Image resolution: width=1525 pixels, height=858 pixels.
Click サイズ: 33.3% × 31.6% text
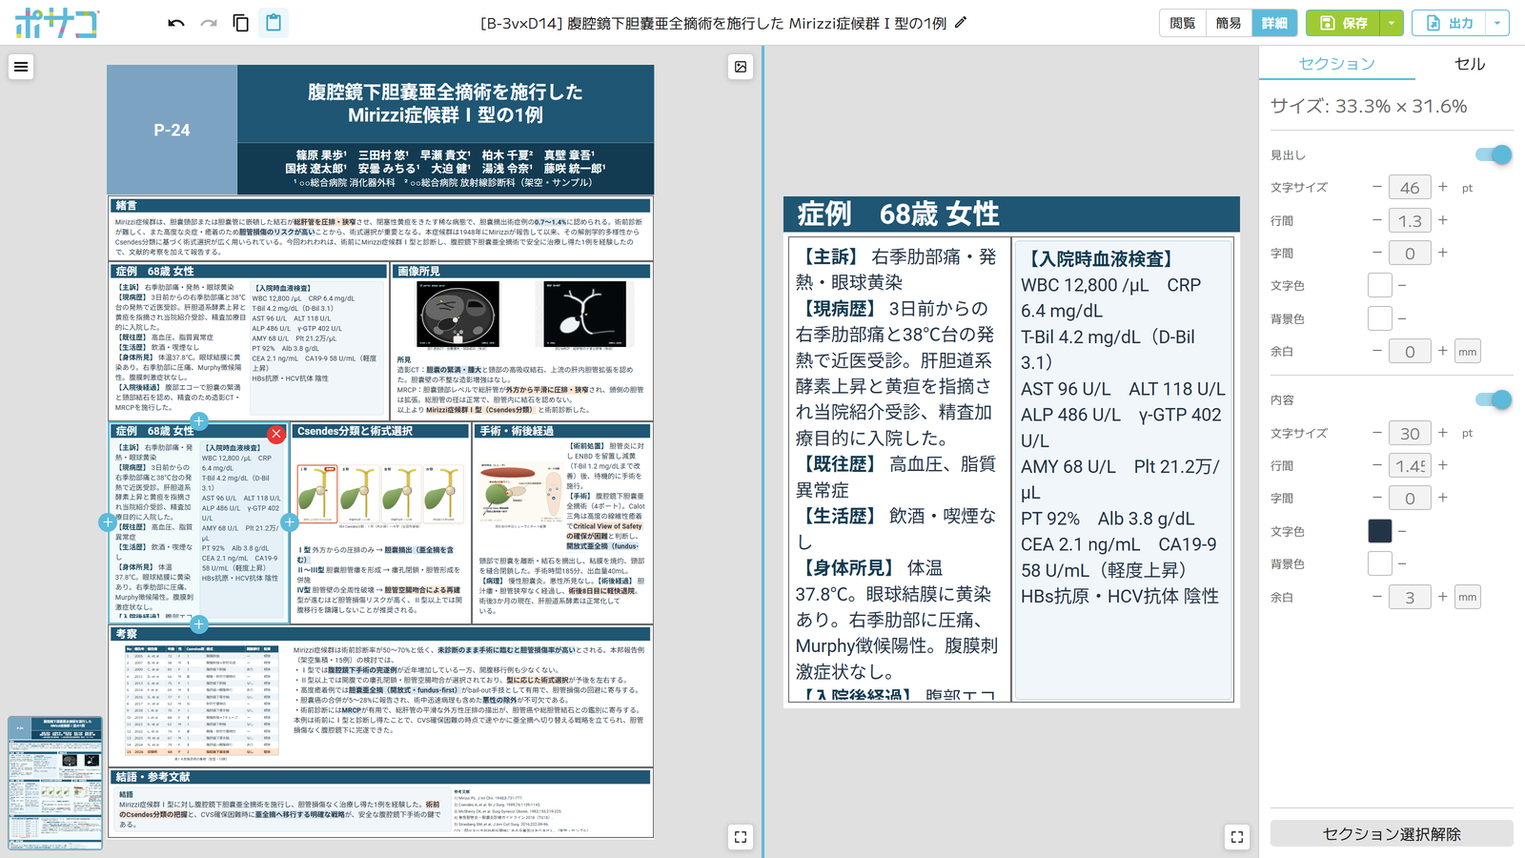(1369, 106)
